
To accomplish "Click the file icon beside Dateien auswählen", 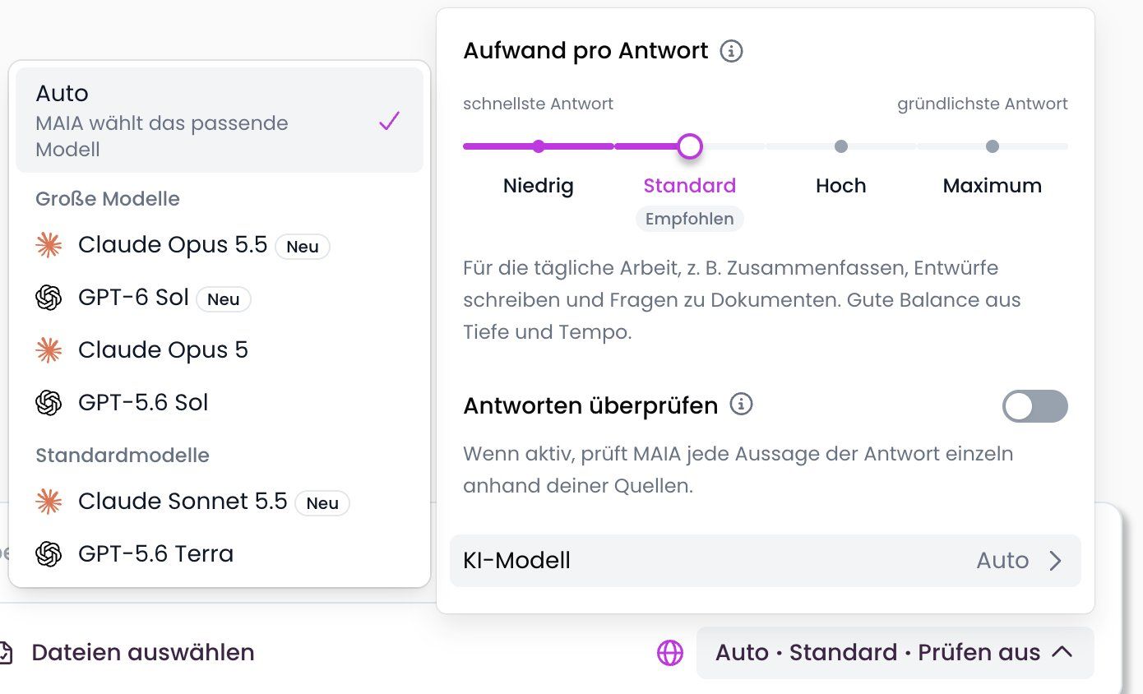I will (6, 653).
